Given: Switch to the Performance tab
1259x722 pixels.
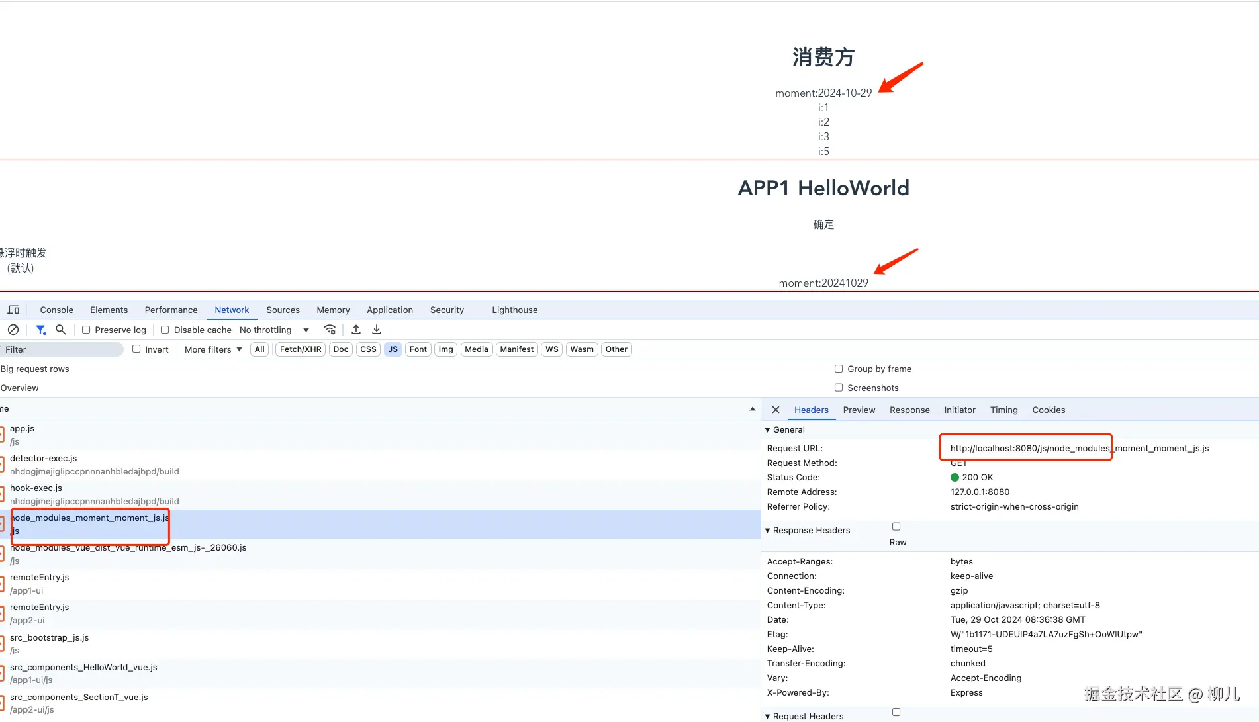Looking at the screenshot, I should 171,310.
